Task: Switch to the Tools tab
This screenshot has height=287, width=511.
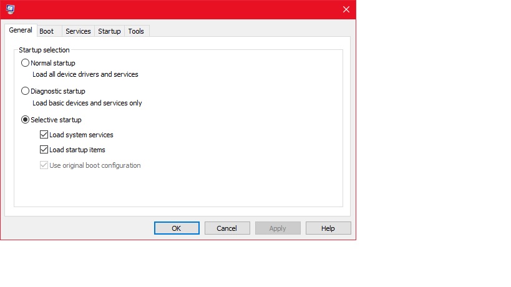Action: pos(136,31)
